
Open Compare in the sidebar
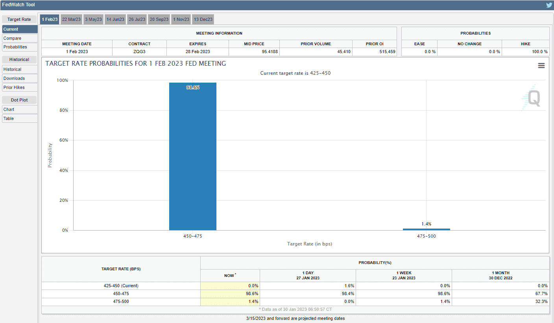(20, 38)
